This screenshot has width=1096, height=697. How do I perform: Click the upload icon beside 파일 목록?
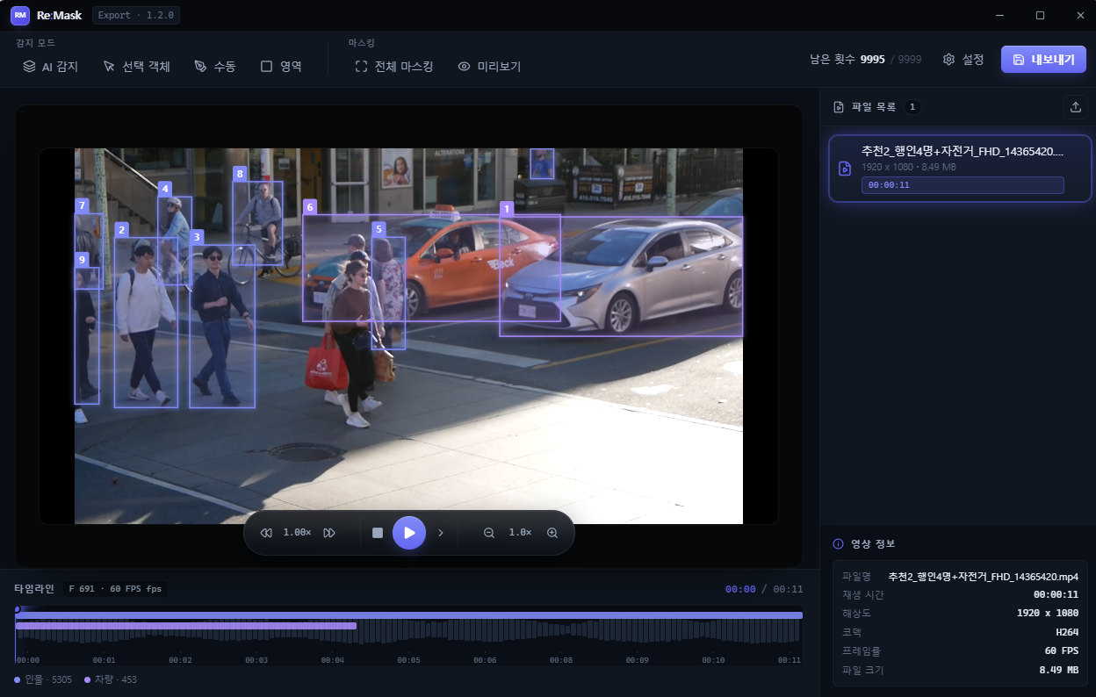pyautogui.click(x=1075, y=107)
